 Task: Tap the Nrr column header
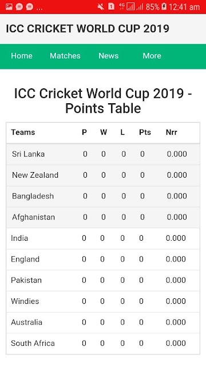tap(172, 132)
